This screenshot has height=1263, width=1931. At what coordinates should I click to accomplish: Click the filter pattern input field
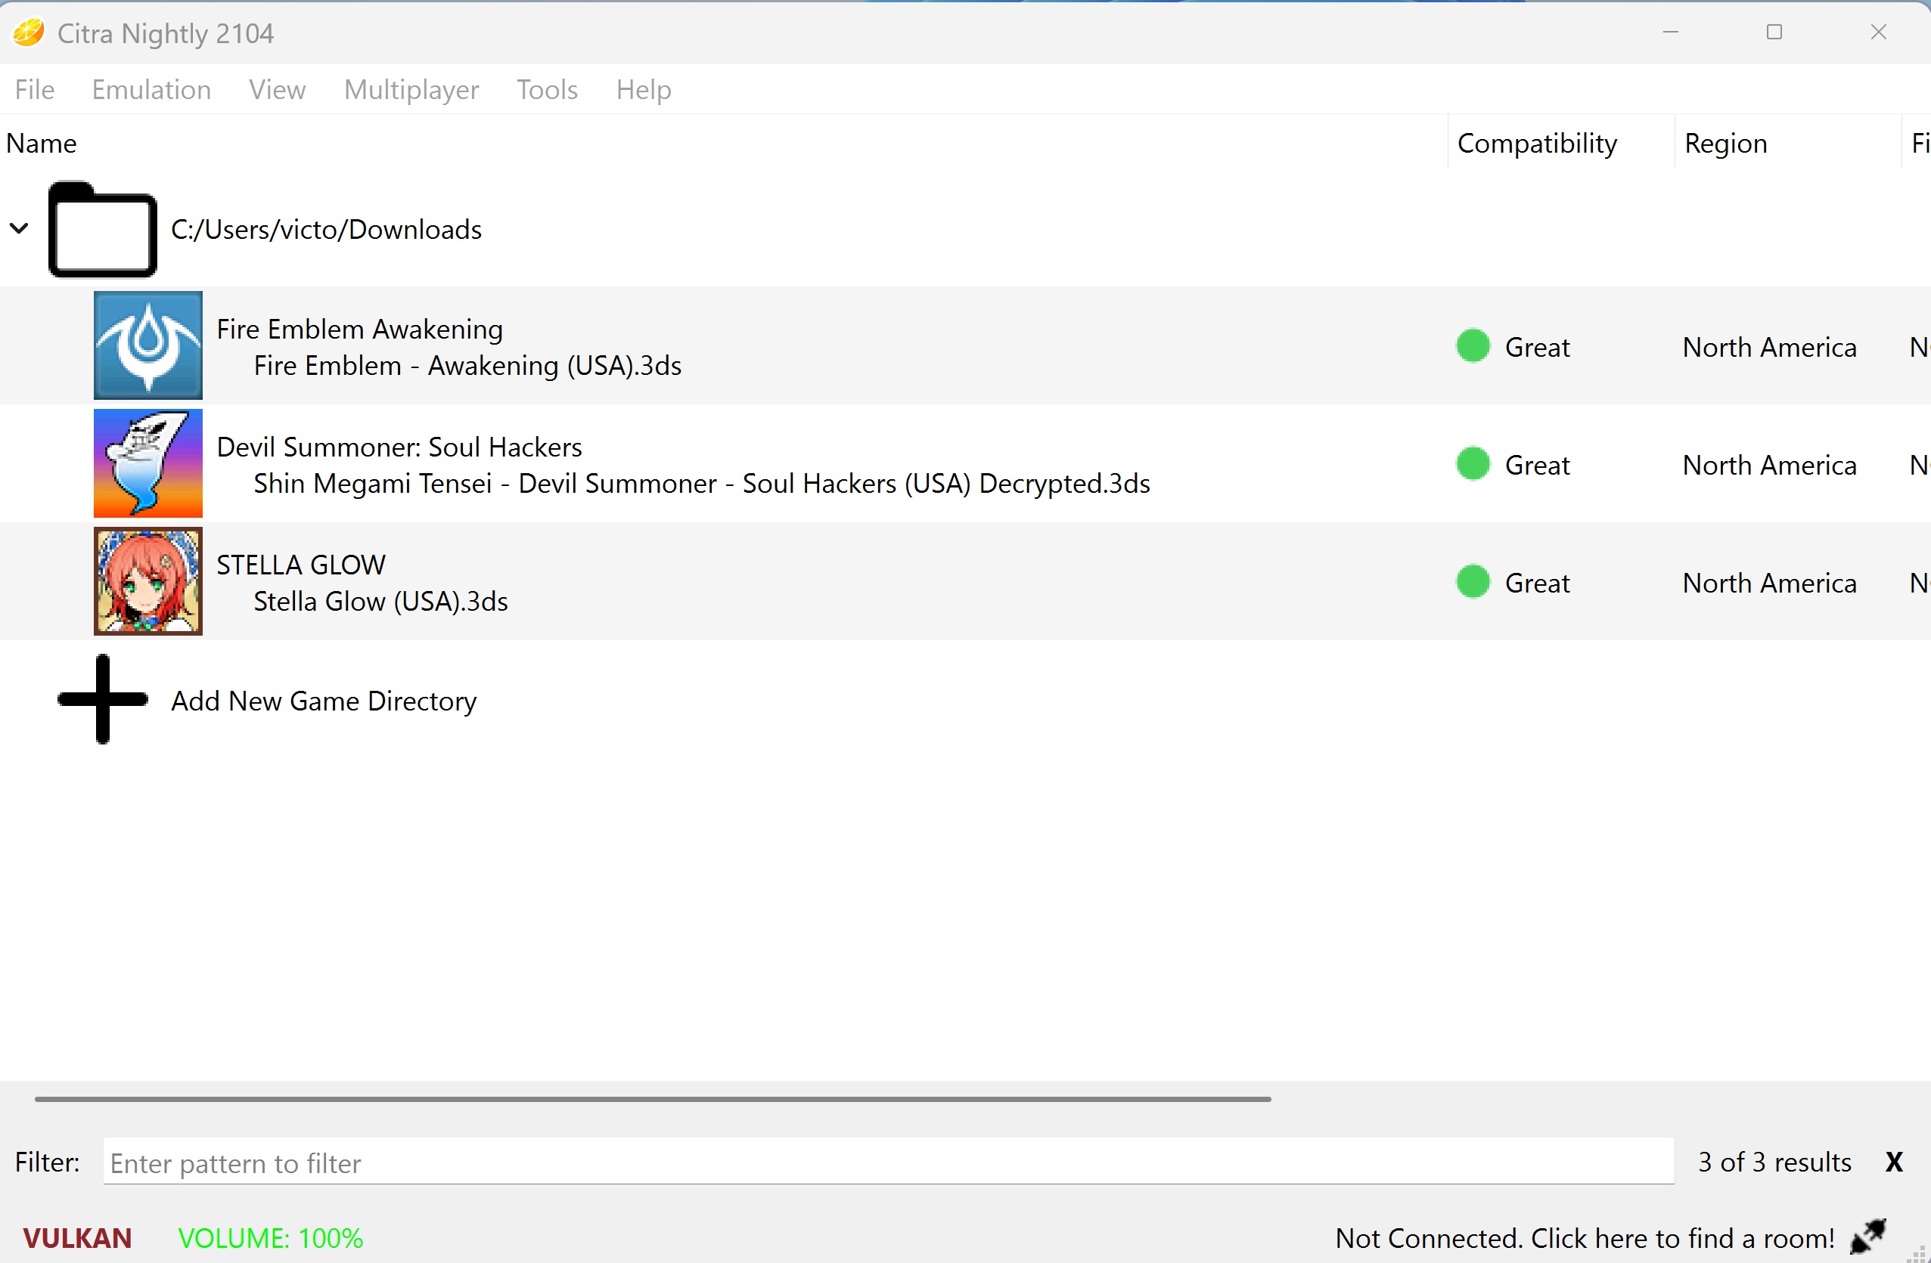click(x=888, y=1162)
